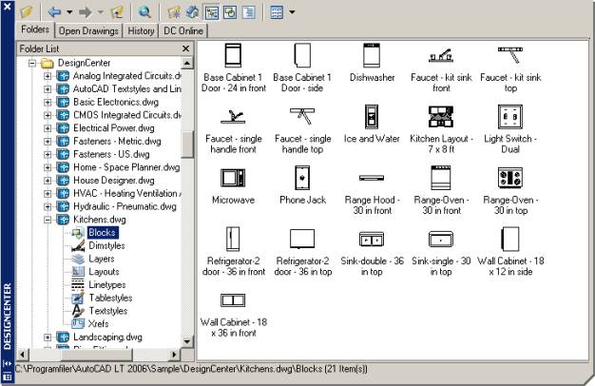Image resolution: width=595 pixels, height=386 pixels.
Task: Select Home - Space Planner.dwg in tree
Action: coord(126,167)
